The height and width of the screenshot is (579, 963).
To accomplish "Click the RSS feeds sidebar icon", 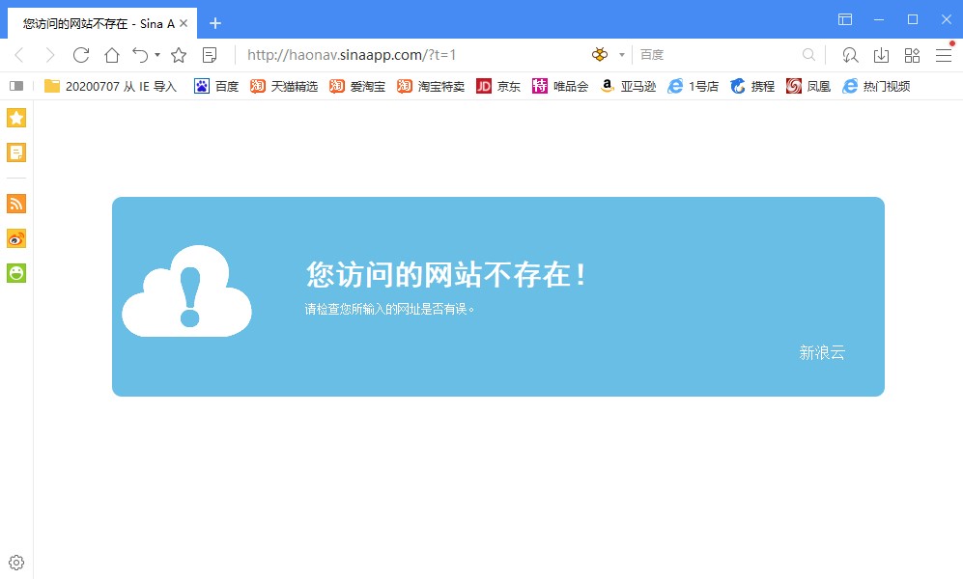I will (15, 204).
